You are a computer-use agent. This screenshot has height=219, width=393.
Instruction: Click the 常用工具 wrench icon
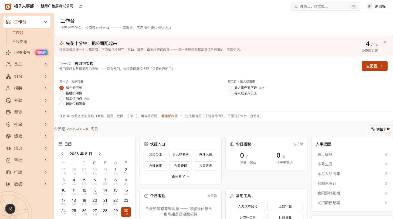(x=232, y=196)
